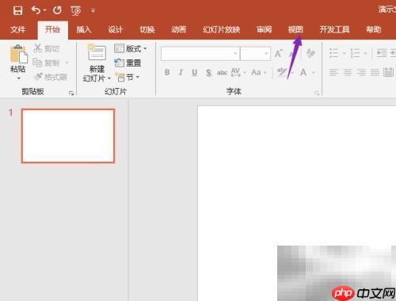Expand the 粘贴 paste options arrow
Viewport: 396px width, 301px height.
pyautogui.click(x=18, y=78)
